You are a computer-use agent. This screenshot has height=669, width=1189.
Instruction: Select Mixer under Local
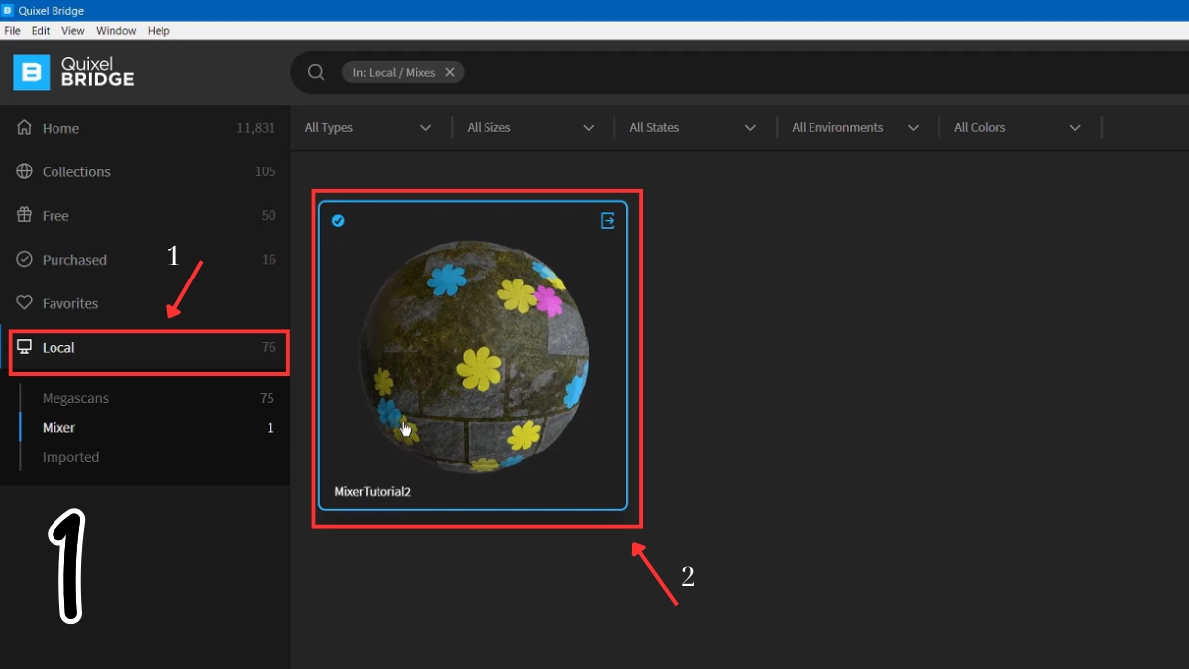[58, 428]
